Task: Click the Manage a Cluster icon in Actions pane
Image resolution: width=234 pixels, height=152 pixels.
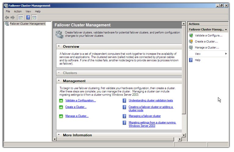Action: point(191,47)
